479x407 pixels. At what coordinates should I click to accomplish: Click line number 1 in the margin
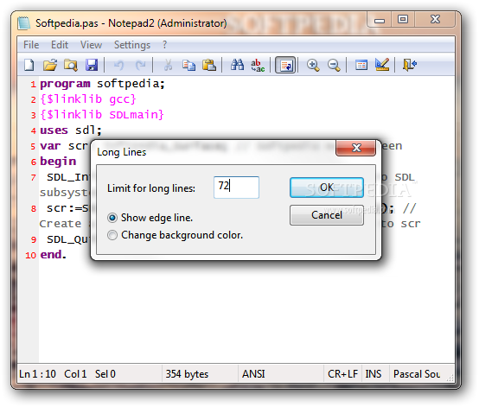[34, 84]
